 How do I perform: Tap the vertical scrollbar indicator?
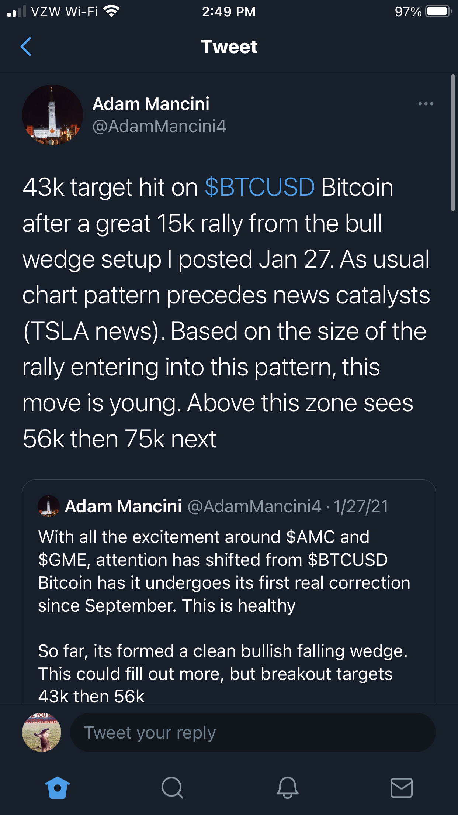tap(453, 142)
